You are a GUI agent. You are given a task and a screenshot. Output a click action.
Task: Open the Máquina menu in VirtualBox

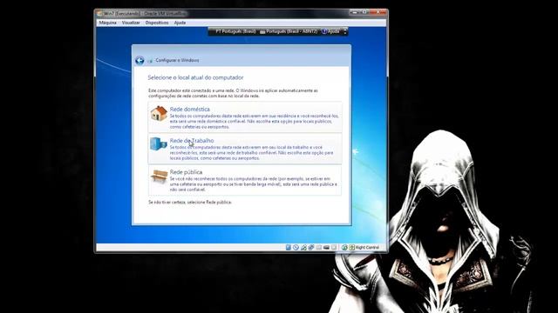point(107,23)
